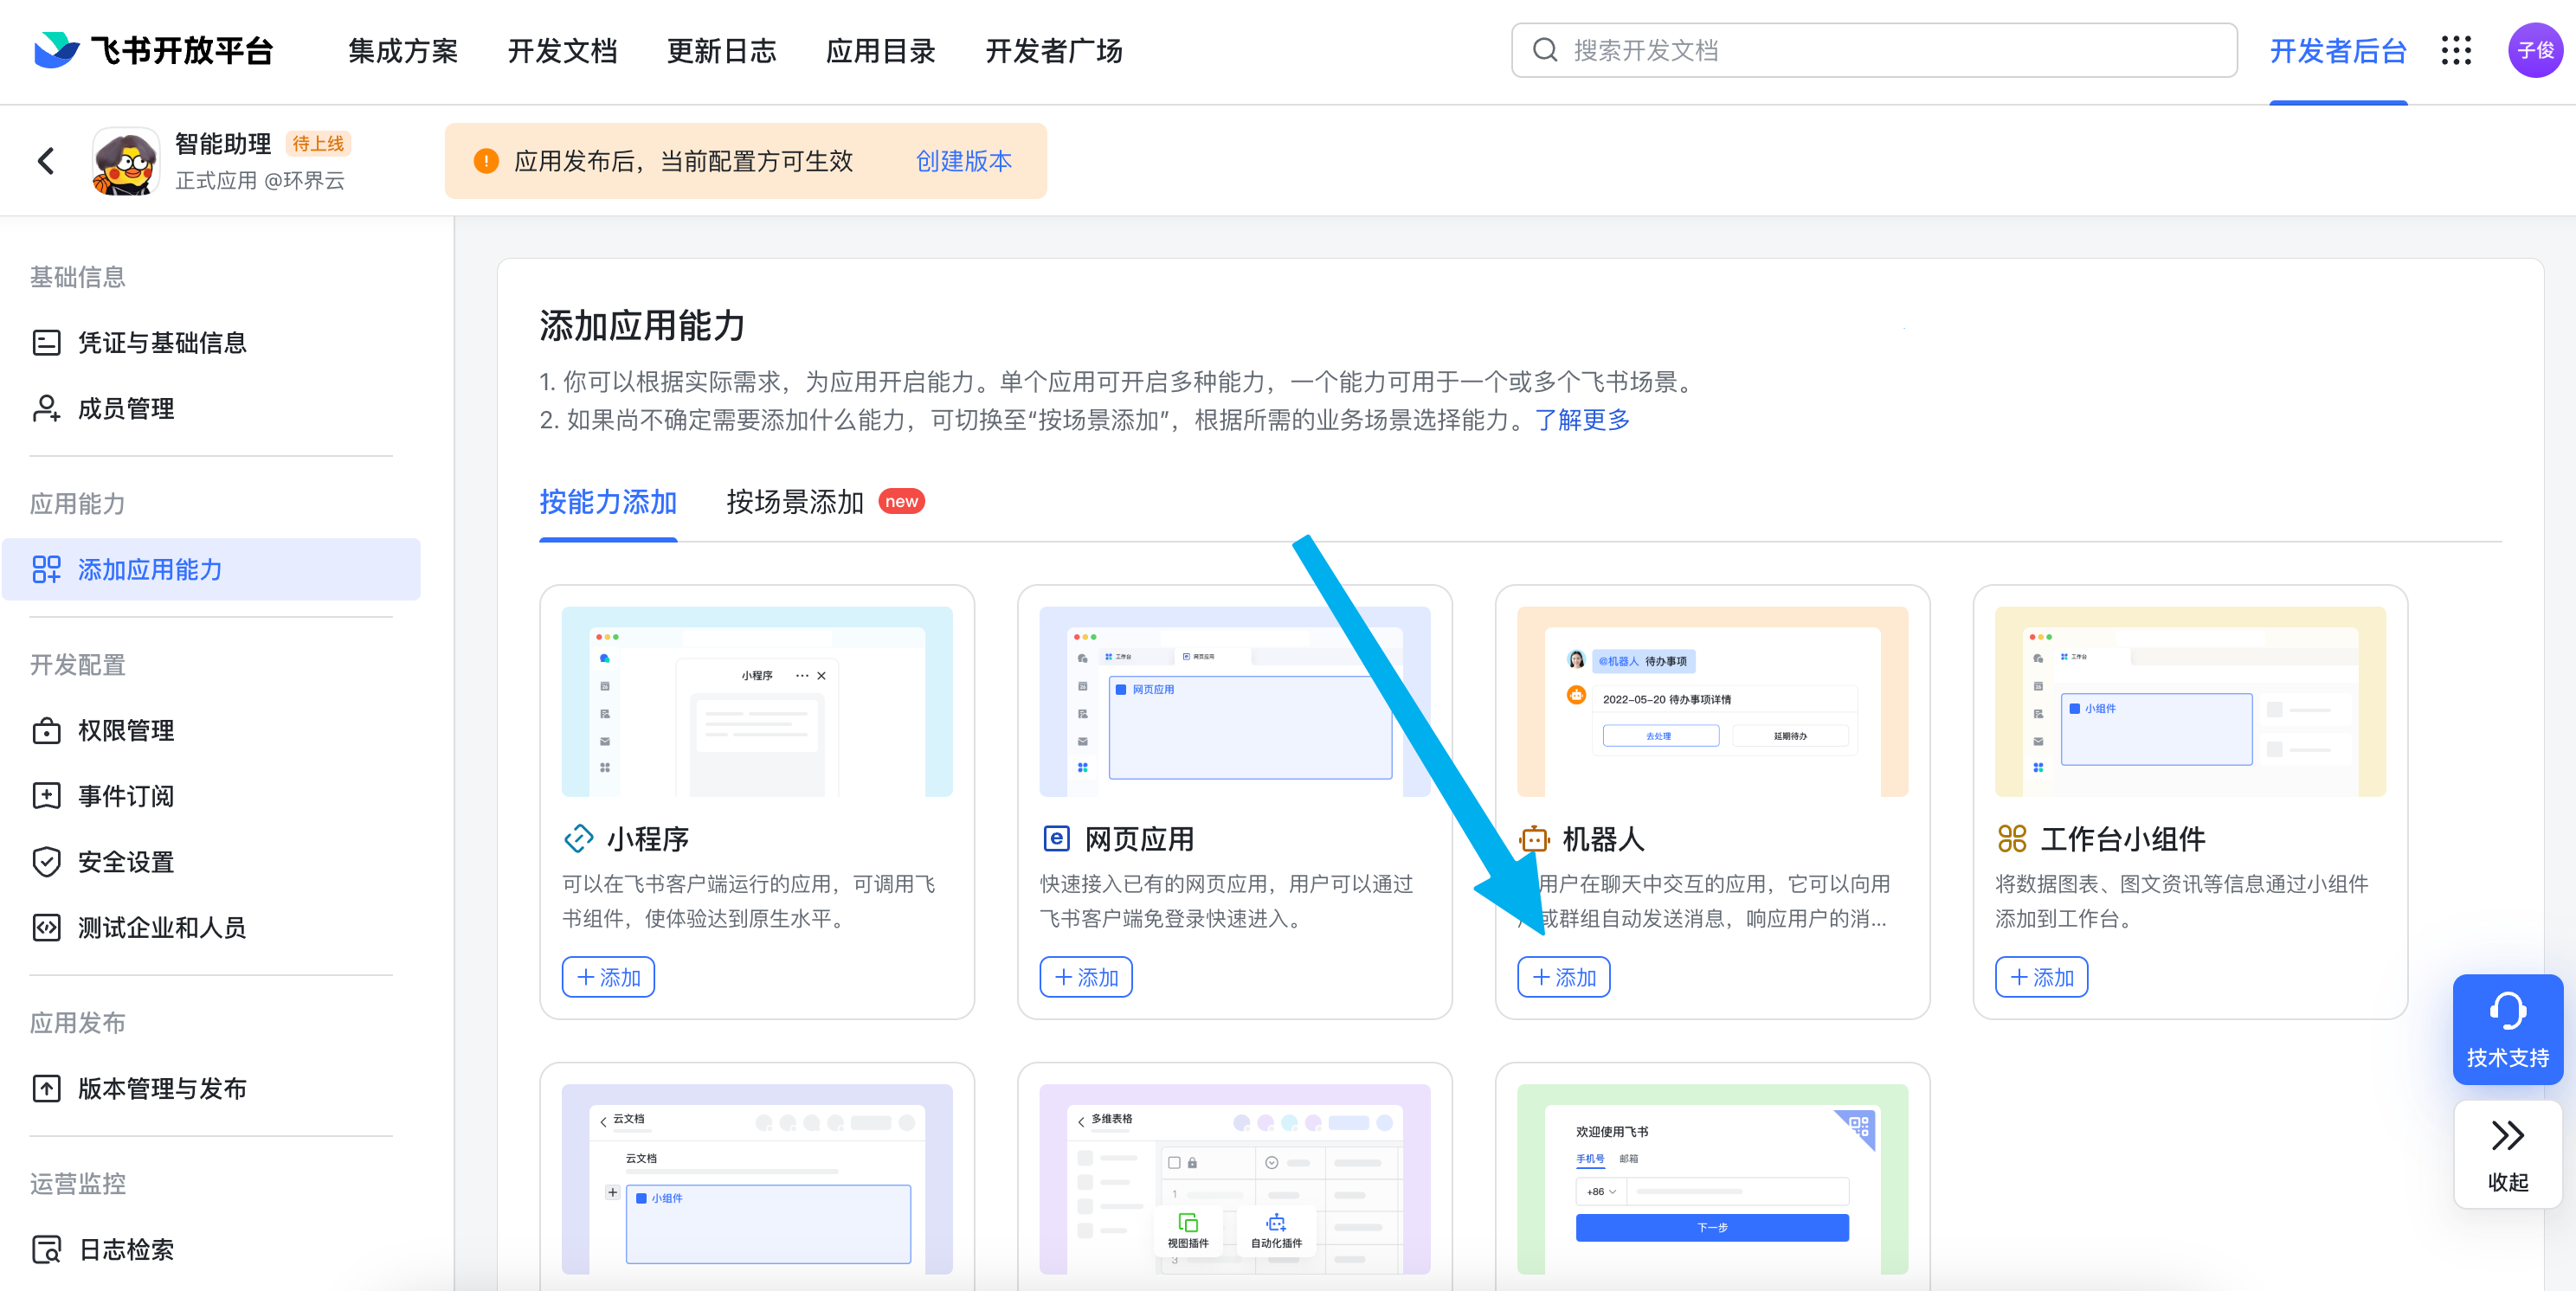Open 开发文档 in top navigation
The height and width of the screenshot is (1291, 2576).
coord(562,51)
